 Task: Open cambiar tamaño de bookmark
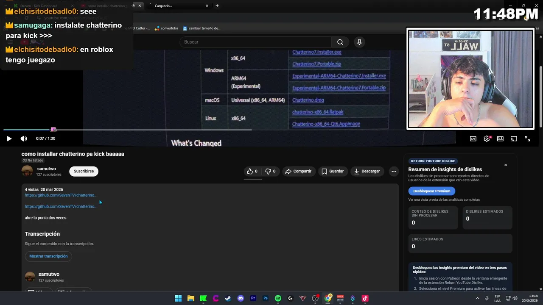click(202, 28)
